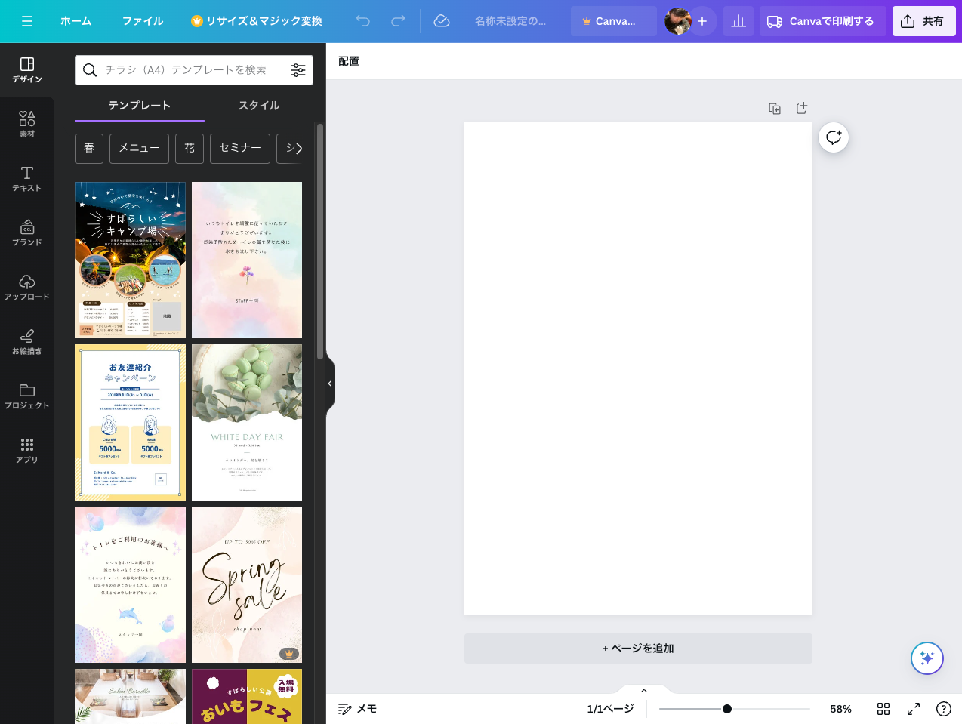Screen dimensions: 962x724
Task: Open the 素材 (Elements) panel
Action: 26,123
